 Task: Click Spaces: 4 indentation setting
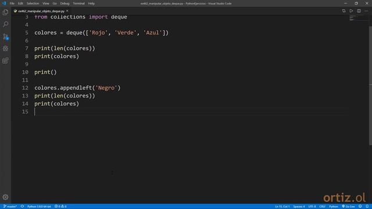(x=299, y=207)
